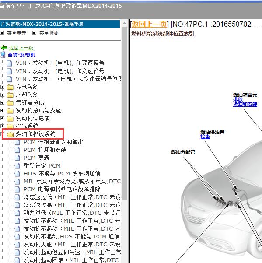Open 发动机起动但立即失速 page
Image resolution: width=262 pixels, height=263 pixels.
pyautogui.click(x=72, y=252)
